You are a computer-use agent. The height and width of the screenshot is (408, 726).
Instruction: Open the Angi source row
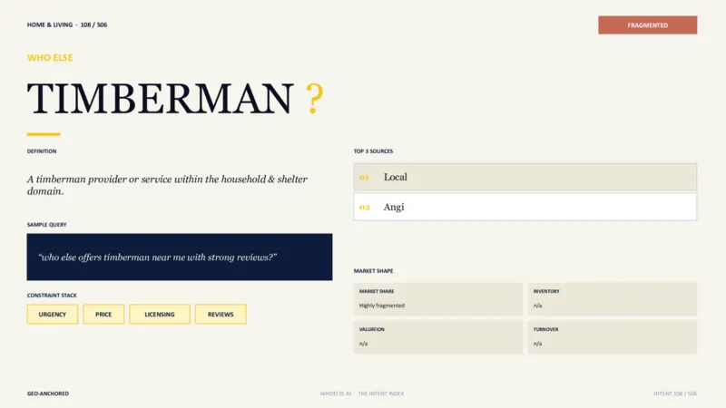pos(525,207)
